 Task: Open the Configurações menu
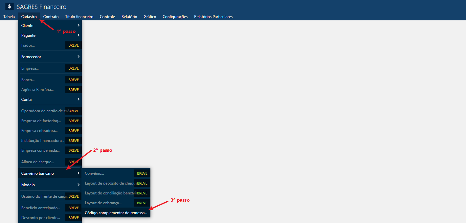click(175, 17)
